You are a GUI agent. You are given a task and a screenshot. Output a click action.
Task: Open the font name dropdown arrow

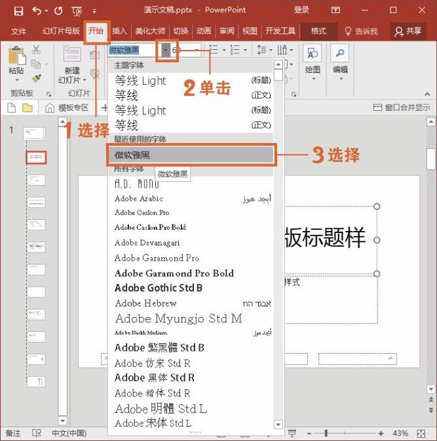click(x=166, y=51)
